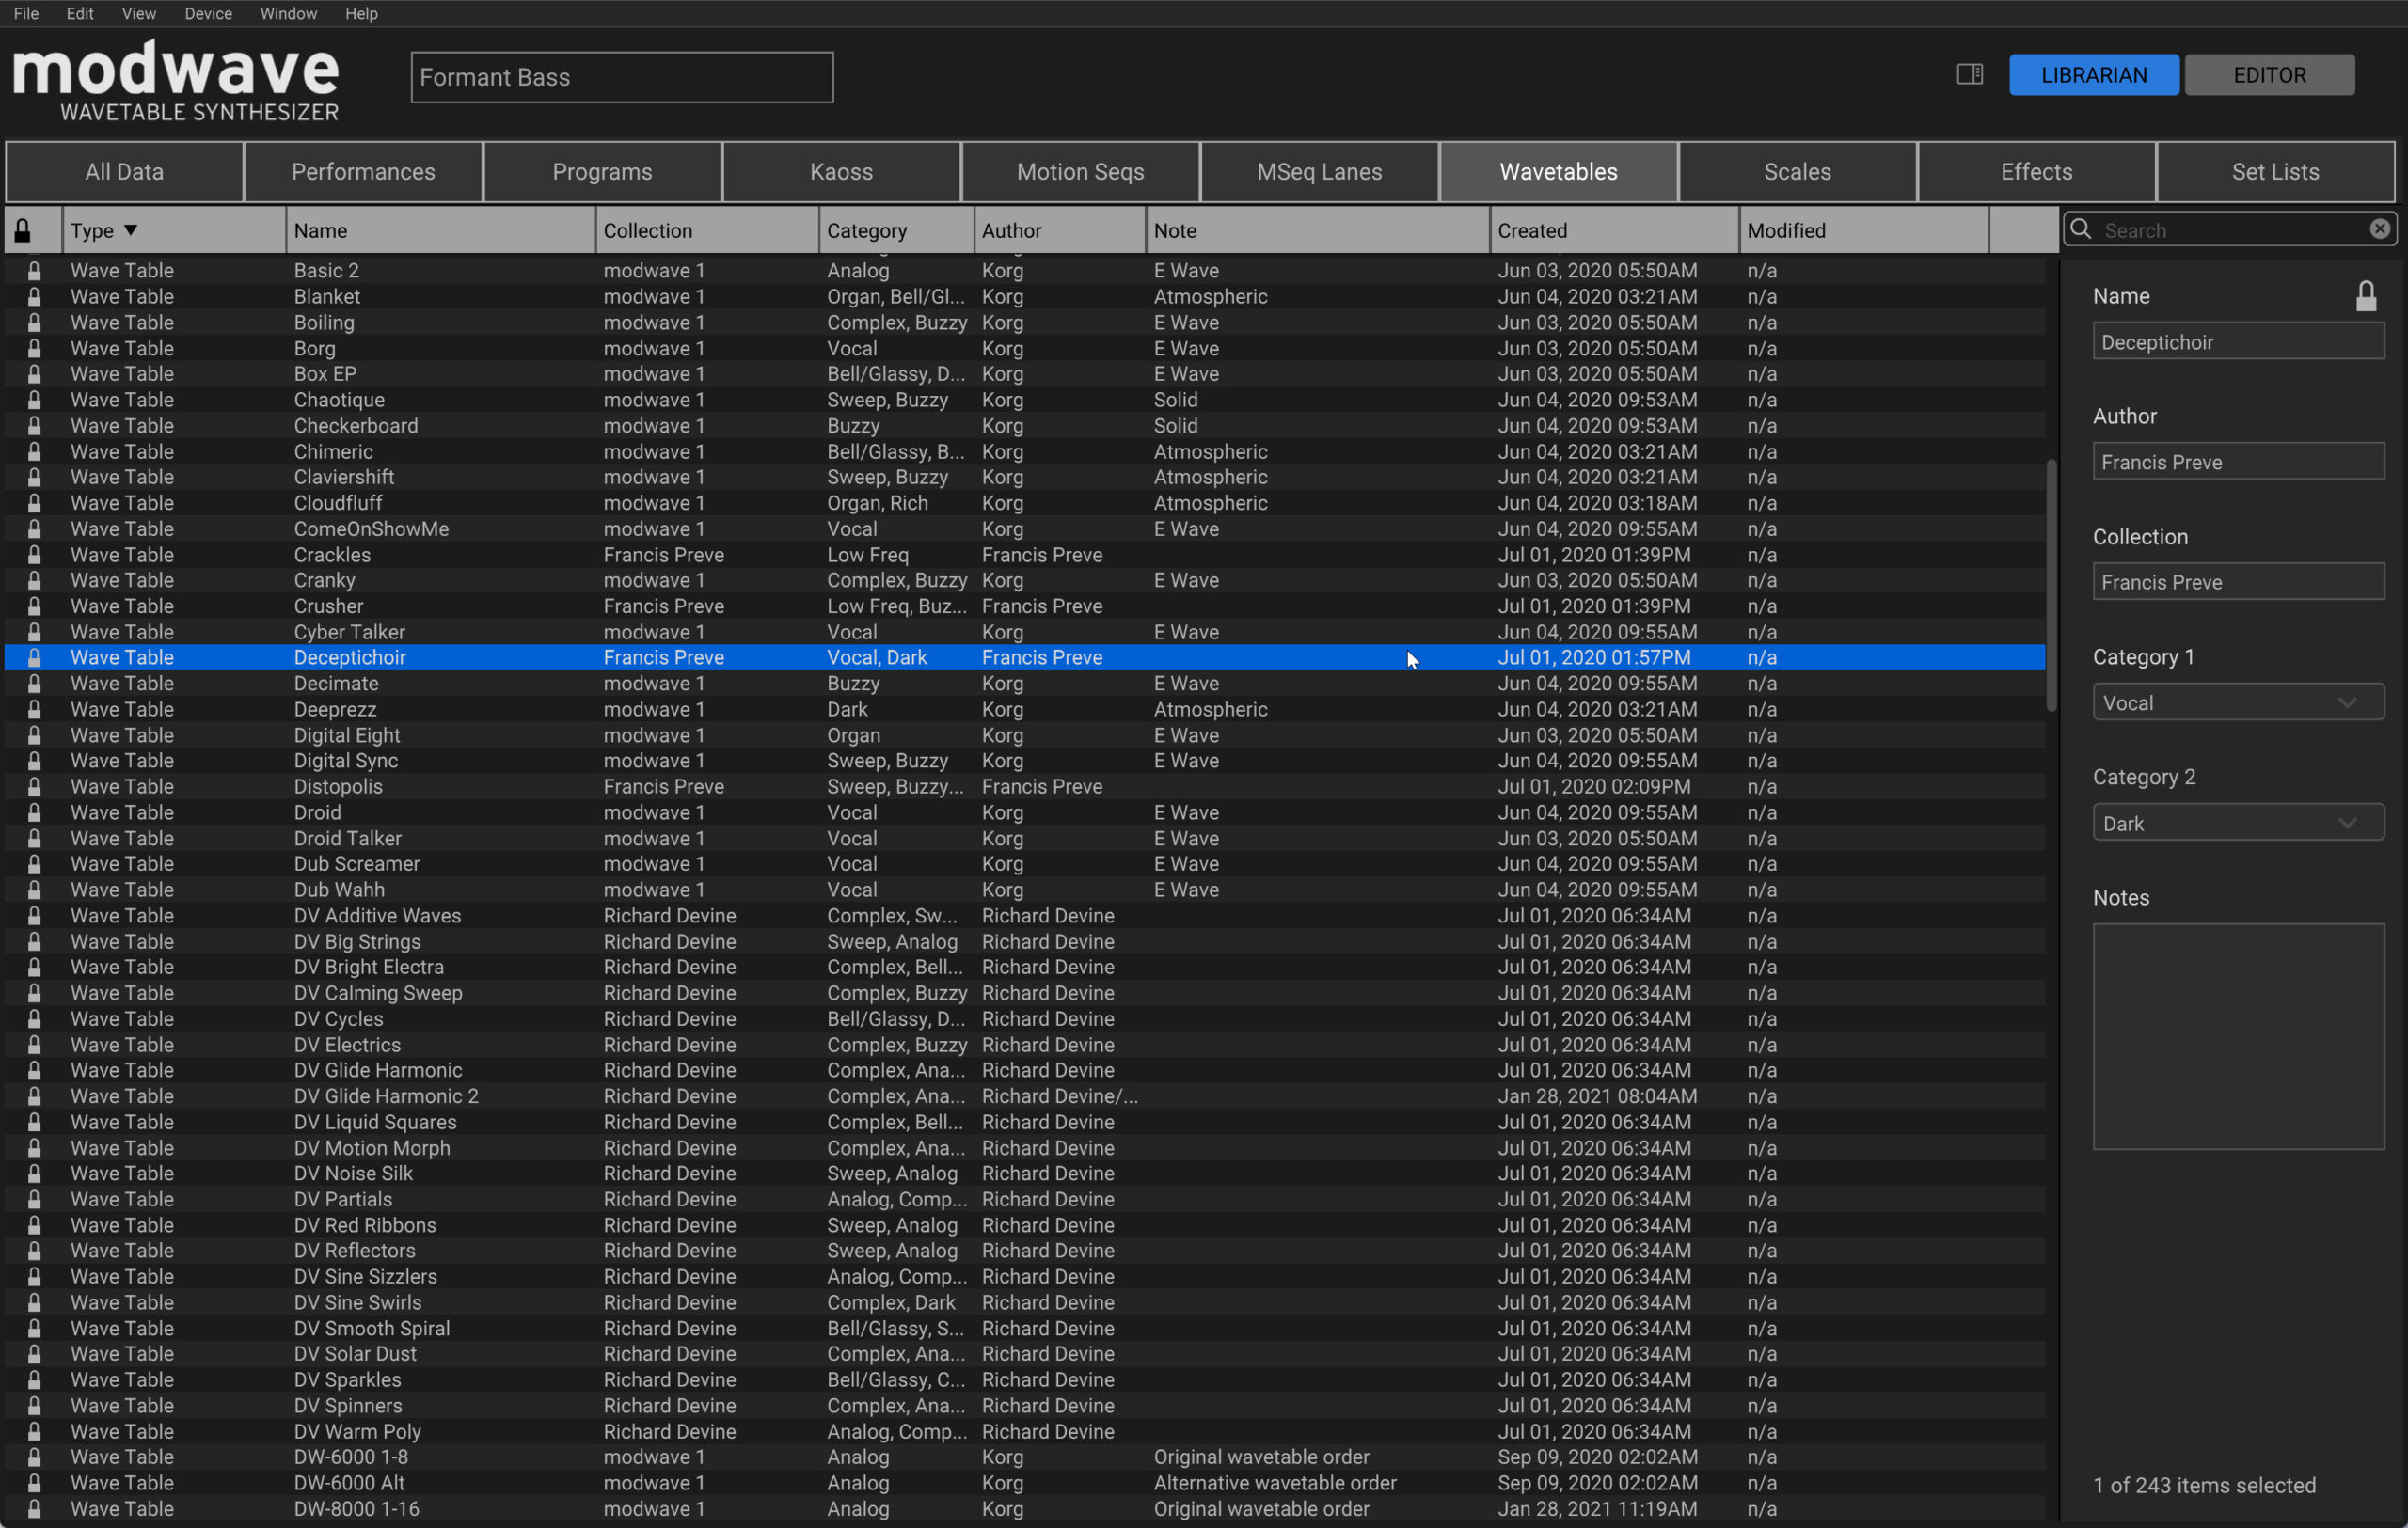Sort by the Name column header
The height and width of the screenshot is (1528, 2408).
(441, 231)
